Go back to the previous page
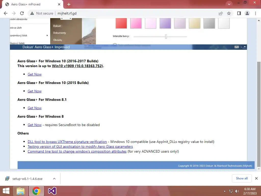261x196 pixels. [x=6, y=13]
